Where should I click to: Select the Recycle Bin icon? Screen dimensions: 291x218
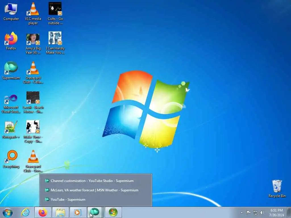tap(277, 188)
